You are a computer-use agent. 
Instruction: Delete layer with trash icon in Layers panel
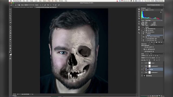click(161, 96)
